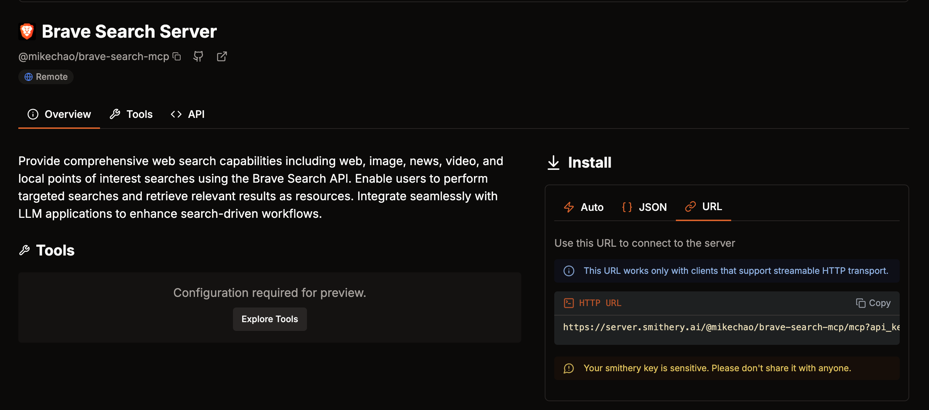Click the Brave Search Server title
The height and width of the screenshot is (410, 929).
pos(129,31)
